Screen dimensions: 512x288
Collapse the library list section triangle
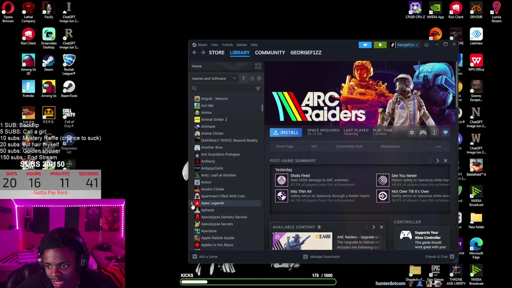(192, 204)
